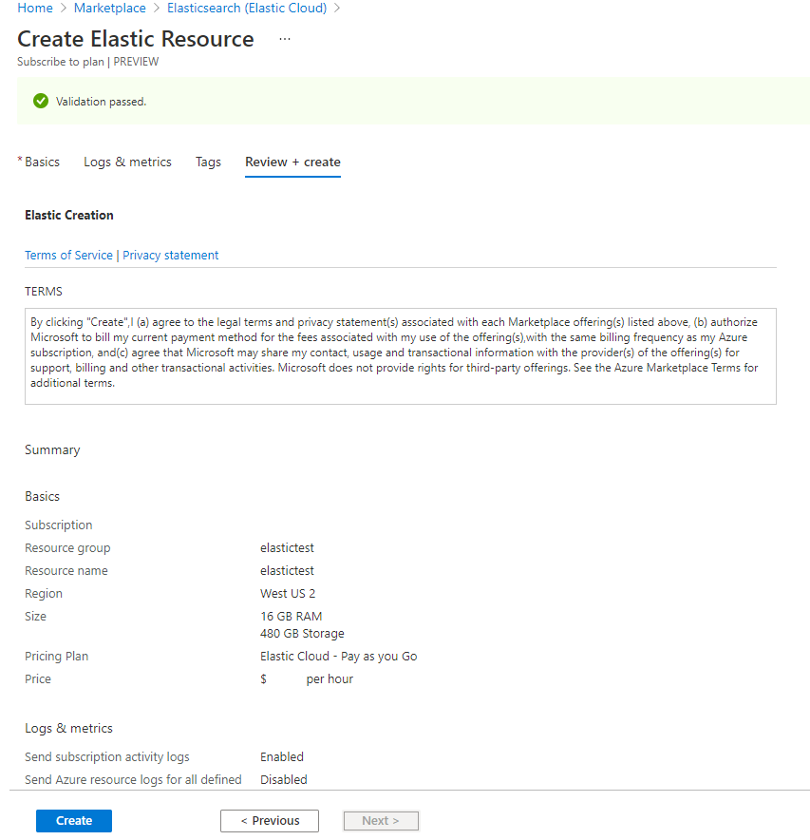Click inside the TERMS text box
The height and width of the screenshot is (840, 810).
tap(401, 356)
